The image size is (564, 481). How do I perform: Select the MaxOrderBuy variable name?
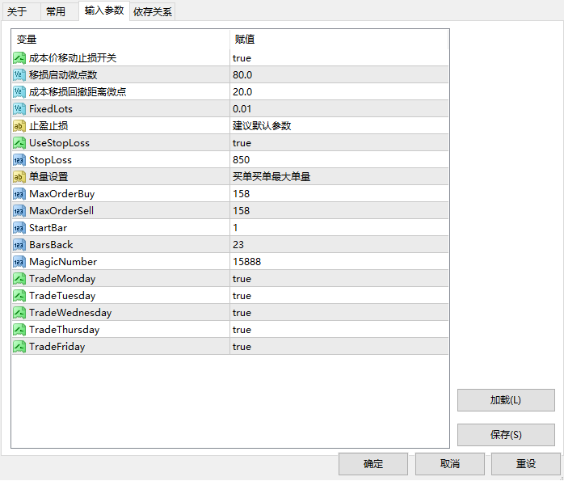click(x=62, y=194)
